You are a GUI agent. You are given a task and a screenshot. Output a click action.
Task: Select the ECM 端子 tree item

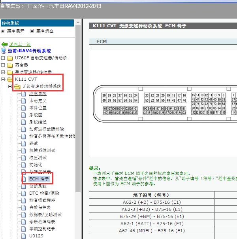click(39, 179)
